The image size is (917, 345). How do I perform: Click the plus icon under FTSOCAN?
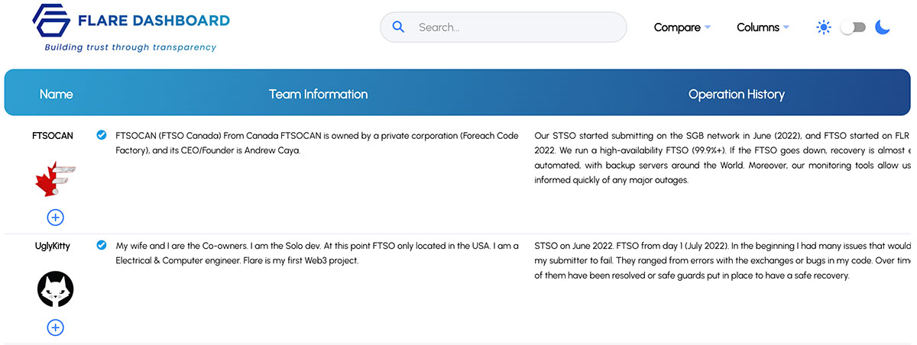(55, 217)
